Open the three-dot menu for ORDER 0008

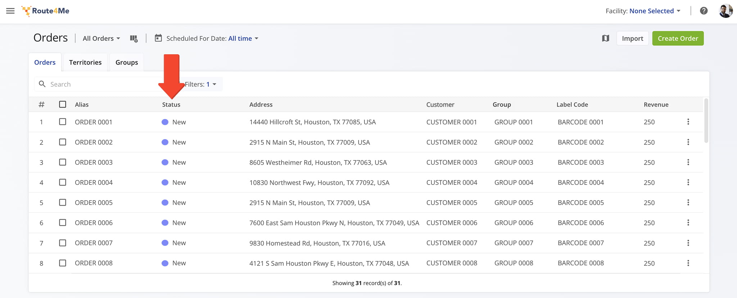(x=688, y=263)
